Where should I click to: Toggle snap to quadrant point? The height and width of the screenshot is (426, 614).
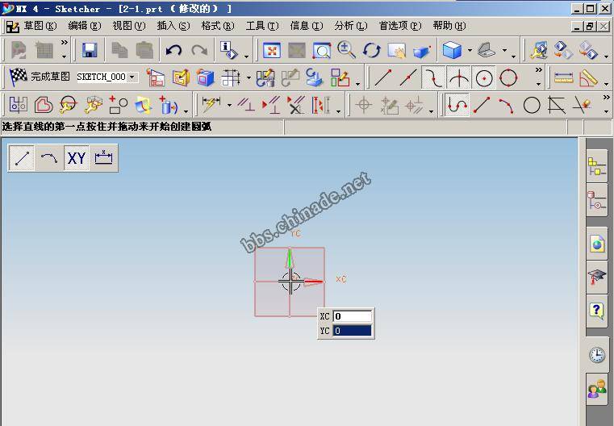tap(508, 77)
